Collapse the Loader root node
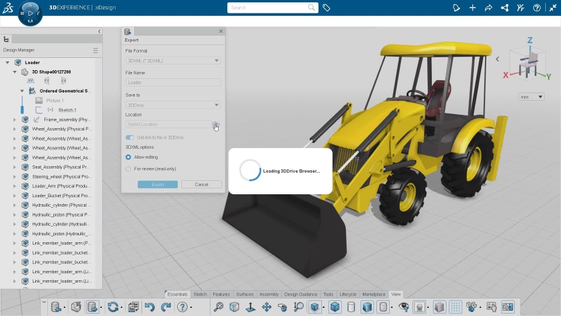 (7, 63)
